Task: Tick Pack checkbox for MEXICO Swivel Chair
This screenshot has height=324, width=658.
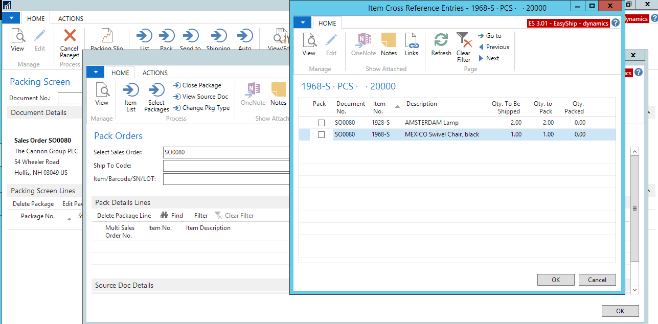Action: pos(321,134)
